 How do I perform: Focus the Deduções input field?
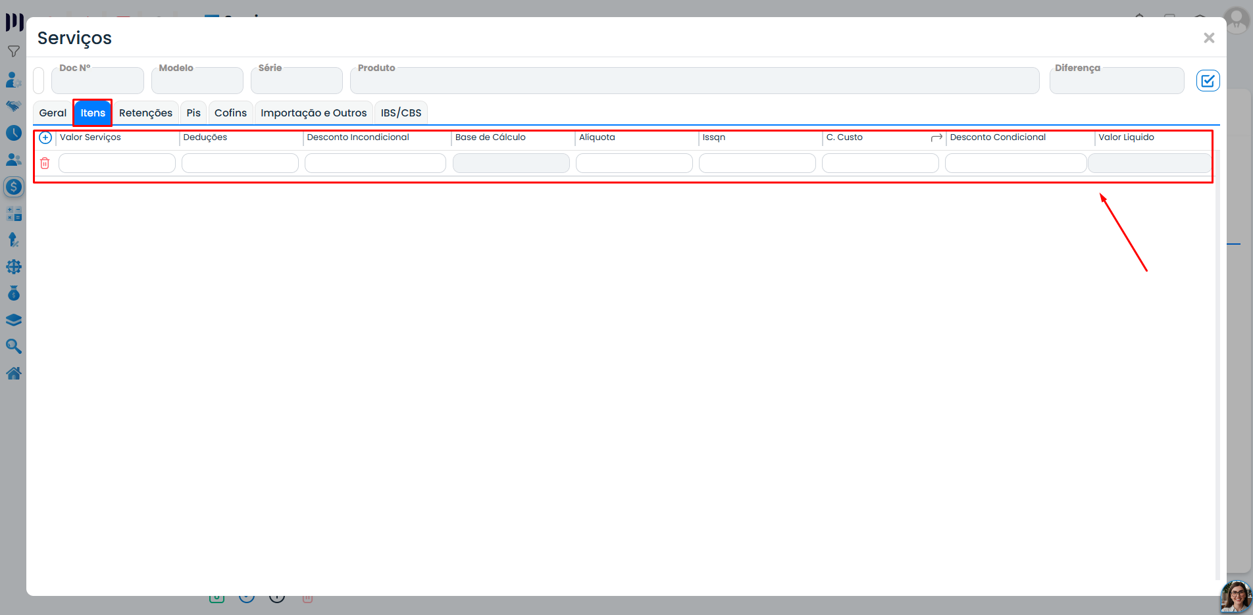(240, 163)
